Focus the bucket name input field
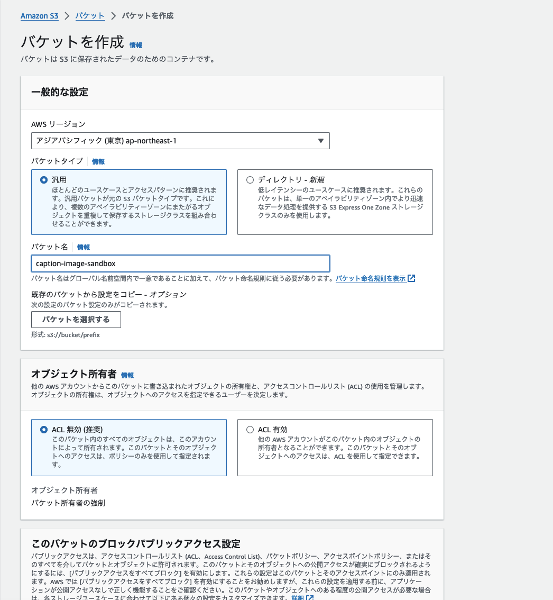 (180, 263)
